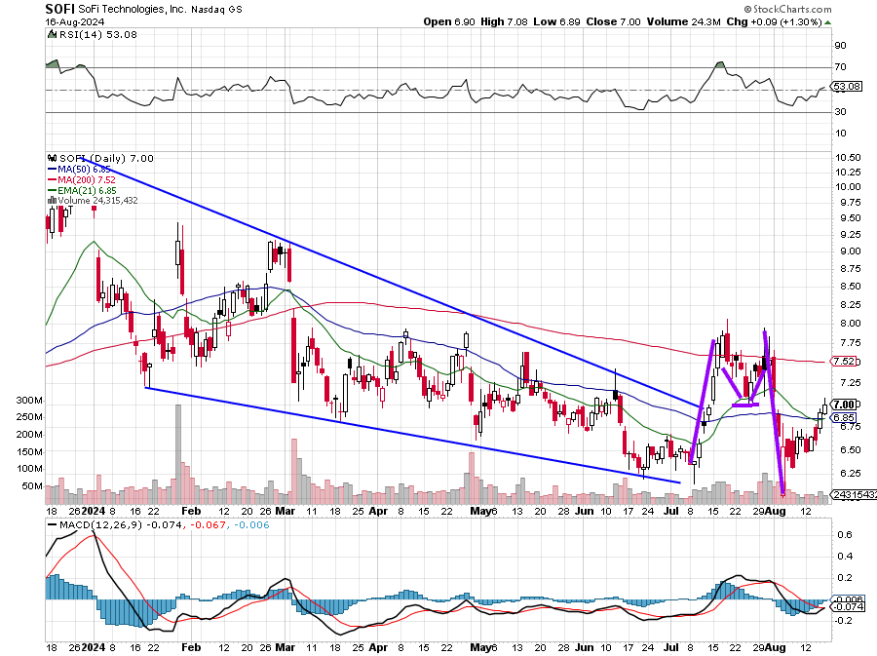Click the SOFI (Daily) candlestick legend icon

pos(53,158)
